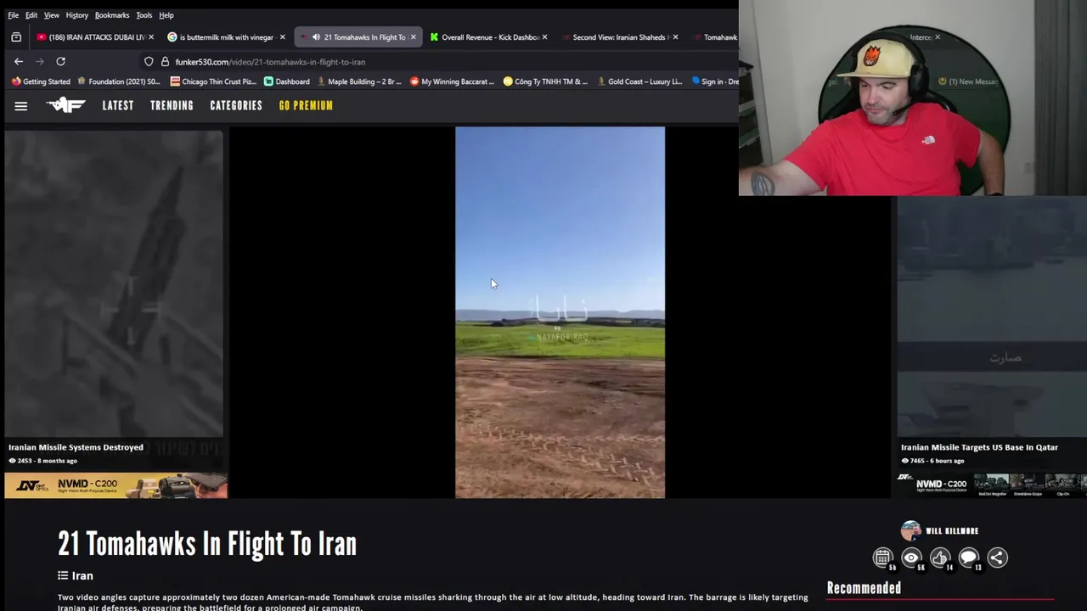
Task: Reload the current page
Action: point(60,61)
